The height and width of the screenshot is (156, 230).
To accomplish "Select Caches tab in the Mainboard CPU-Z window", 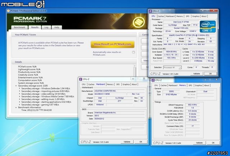I will [91, 84].
